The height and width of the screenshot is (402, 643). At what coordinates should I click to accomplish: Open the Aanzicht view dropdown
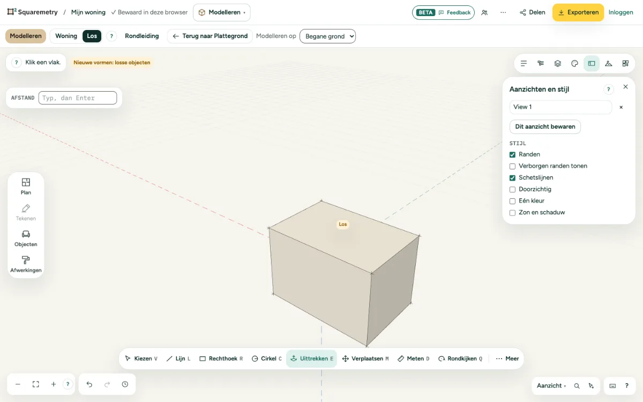click(x=551, y=385)
